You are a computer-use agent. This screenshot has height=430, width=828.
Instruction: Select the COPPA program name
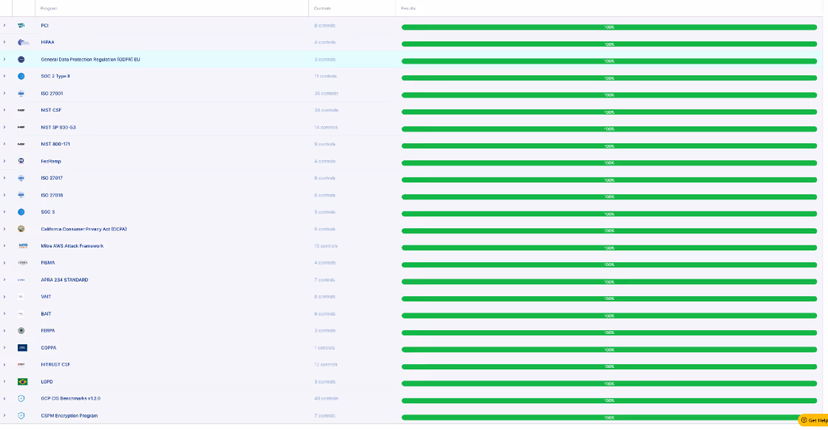(x=49, y=348)
